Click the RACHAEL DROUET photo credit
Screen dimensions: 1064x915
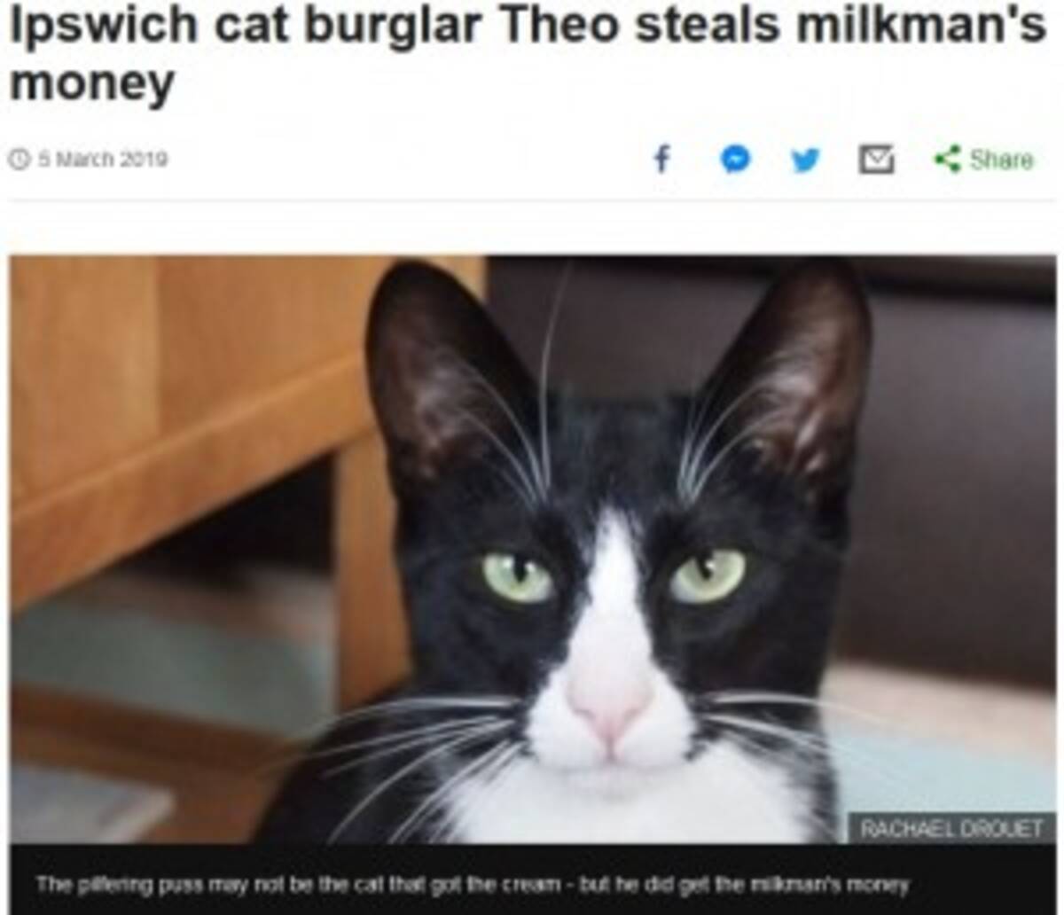pos(952,829)
